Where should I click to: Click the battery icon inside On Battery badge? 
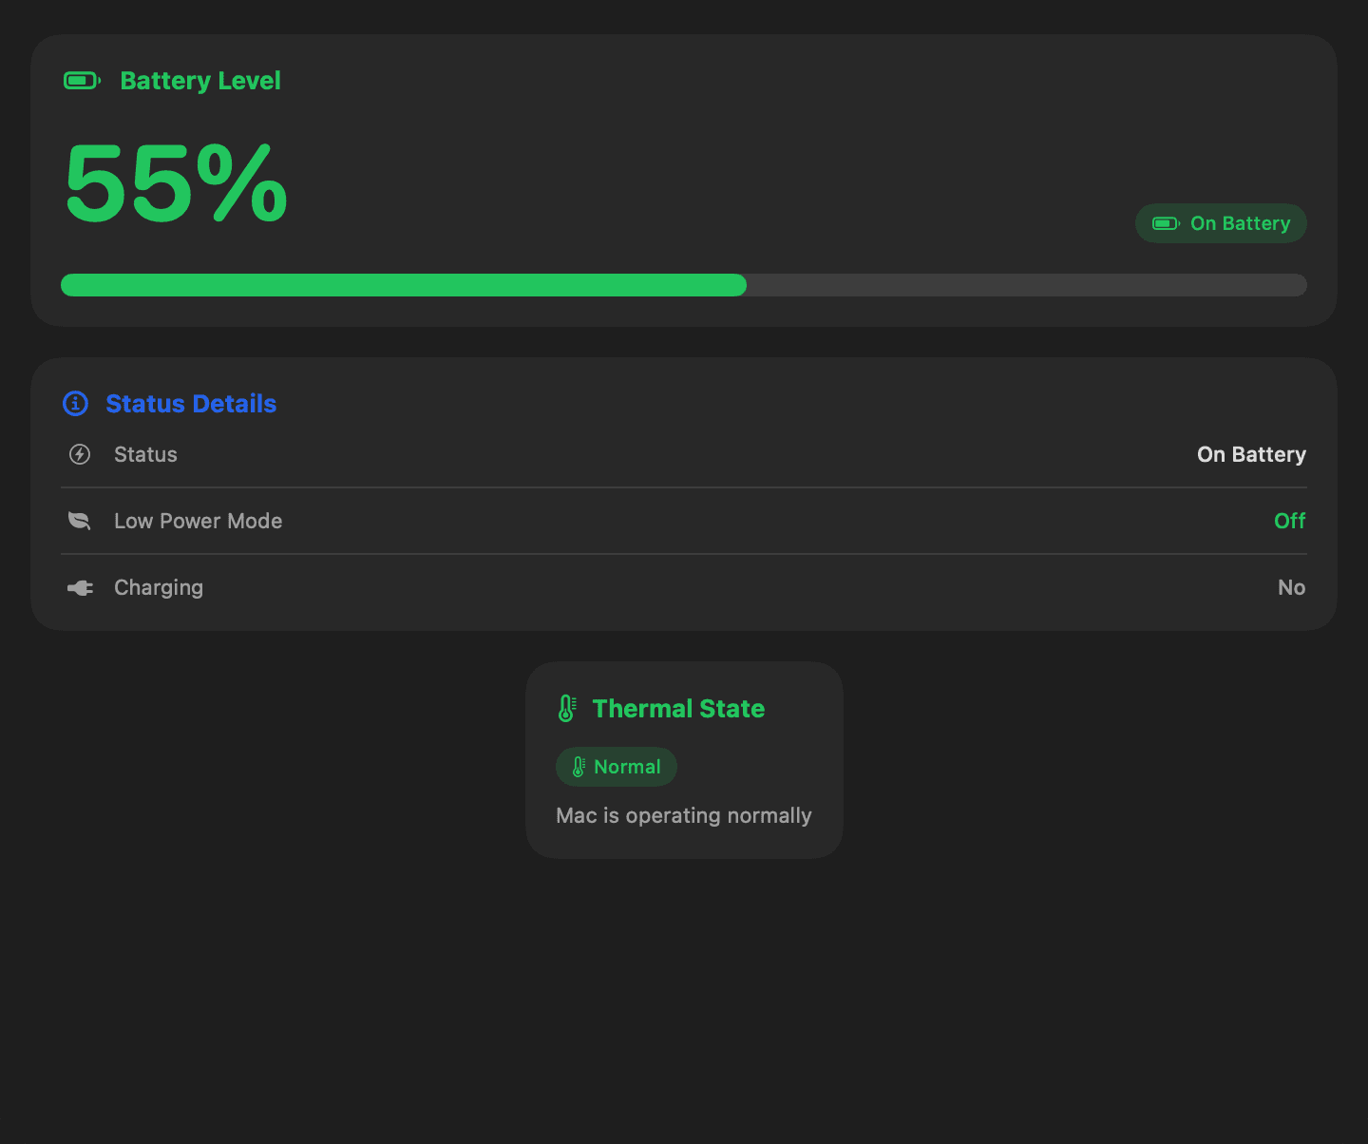pos(1166,223)
